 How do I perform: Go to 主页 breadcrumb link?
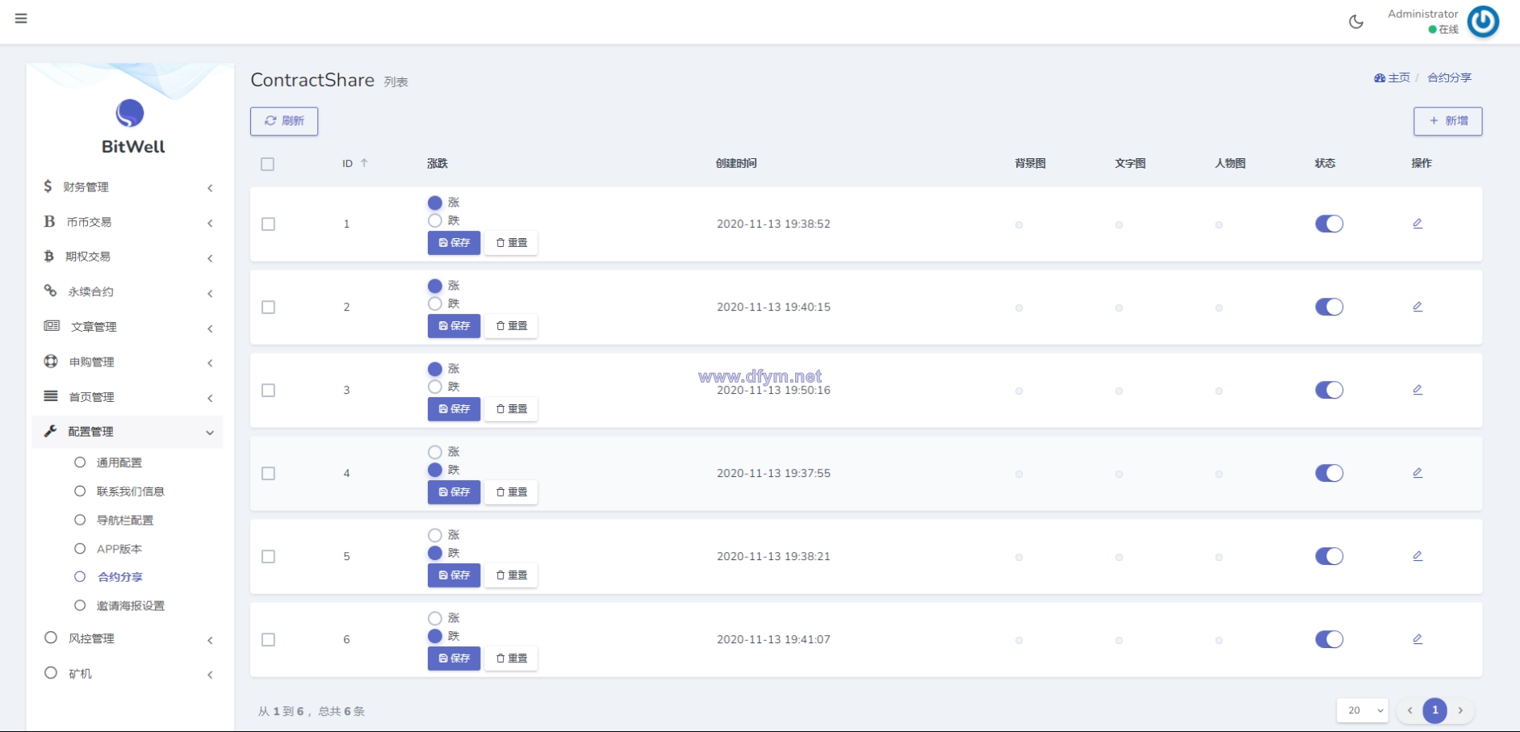click(x=1399, y=78)
